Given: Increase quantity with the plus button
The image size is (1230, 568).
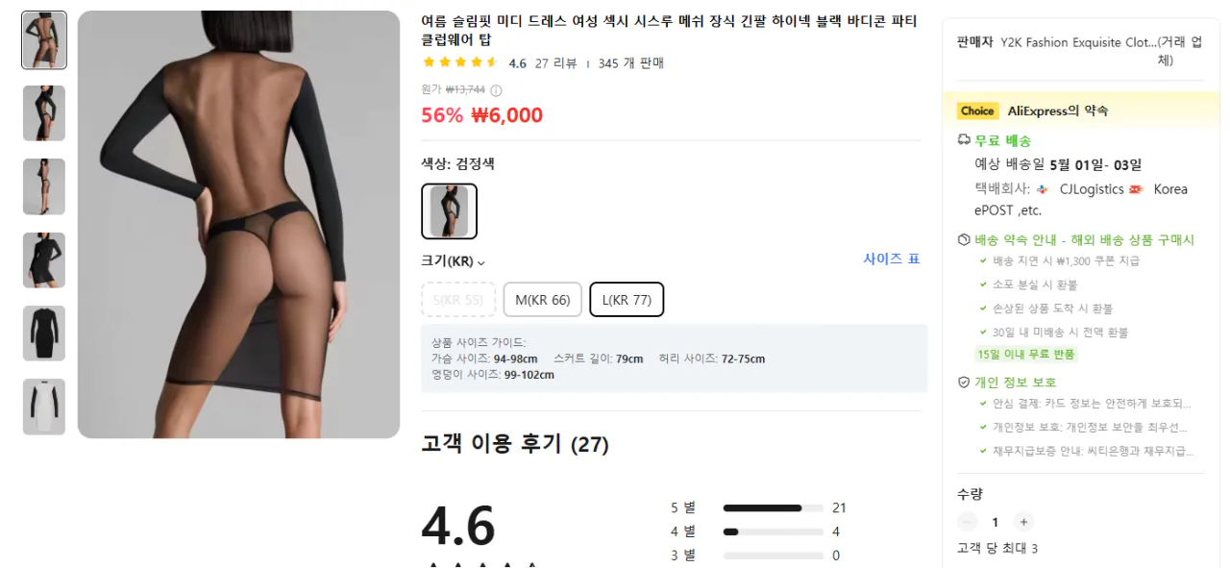Looking at the screenshot, I should pos(1023,522).
